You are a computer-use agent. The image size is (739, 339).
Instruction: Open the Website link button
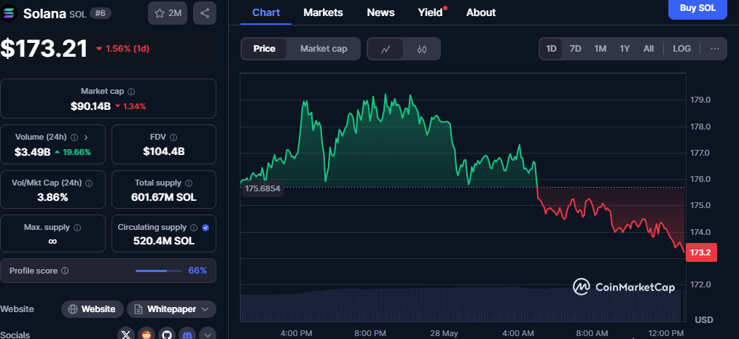pos(93,309)
